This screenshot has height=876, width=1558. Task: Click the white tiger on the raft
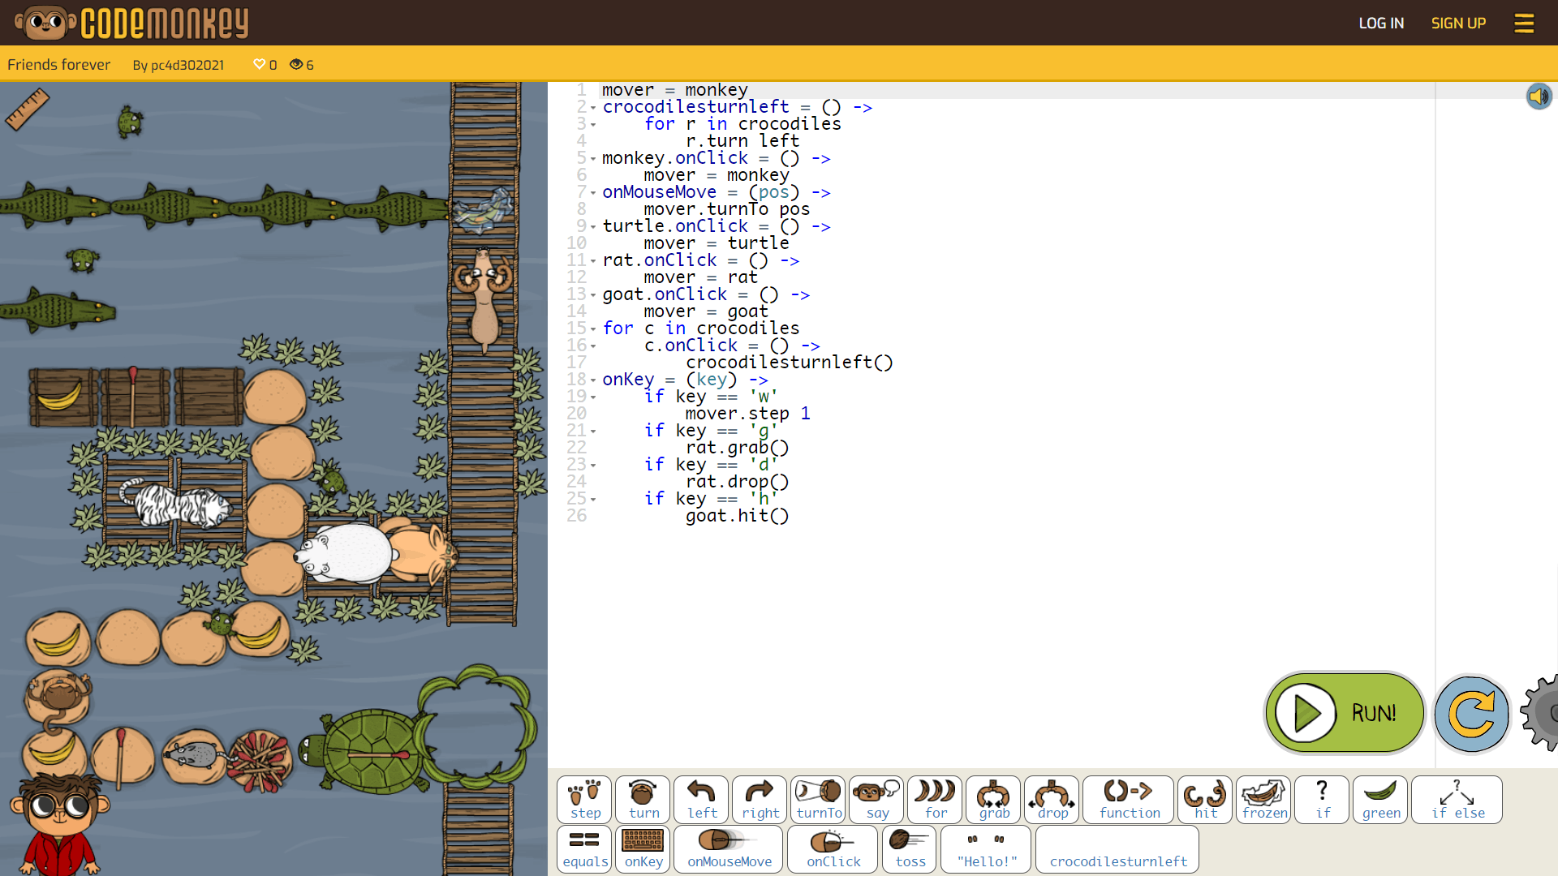click(174, 503)
